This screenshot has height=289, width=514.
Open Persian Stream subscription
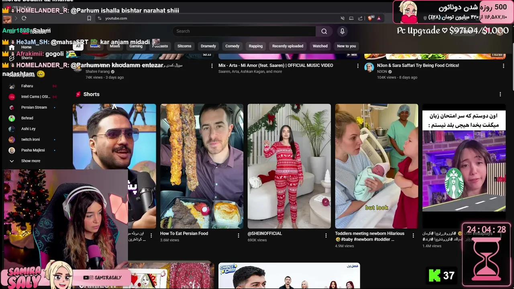33,108
